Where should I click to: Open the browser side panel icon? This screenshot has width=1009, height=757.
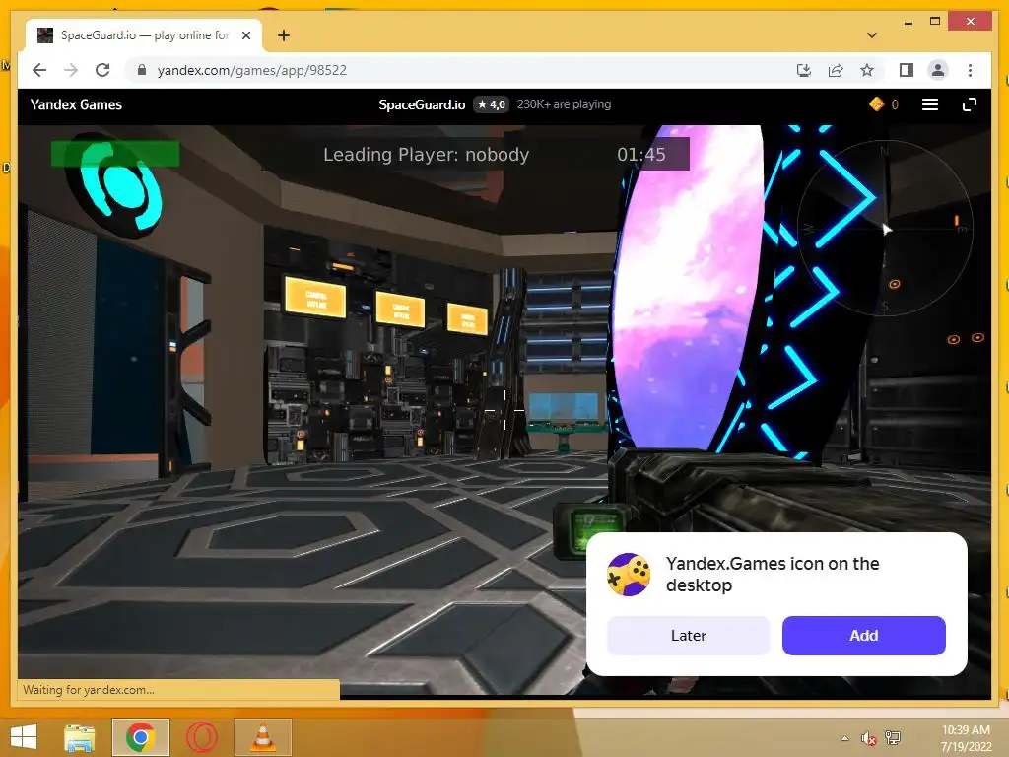[907, 70]
